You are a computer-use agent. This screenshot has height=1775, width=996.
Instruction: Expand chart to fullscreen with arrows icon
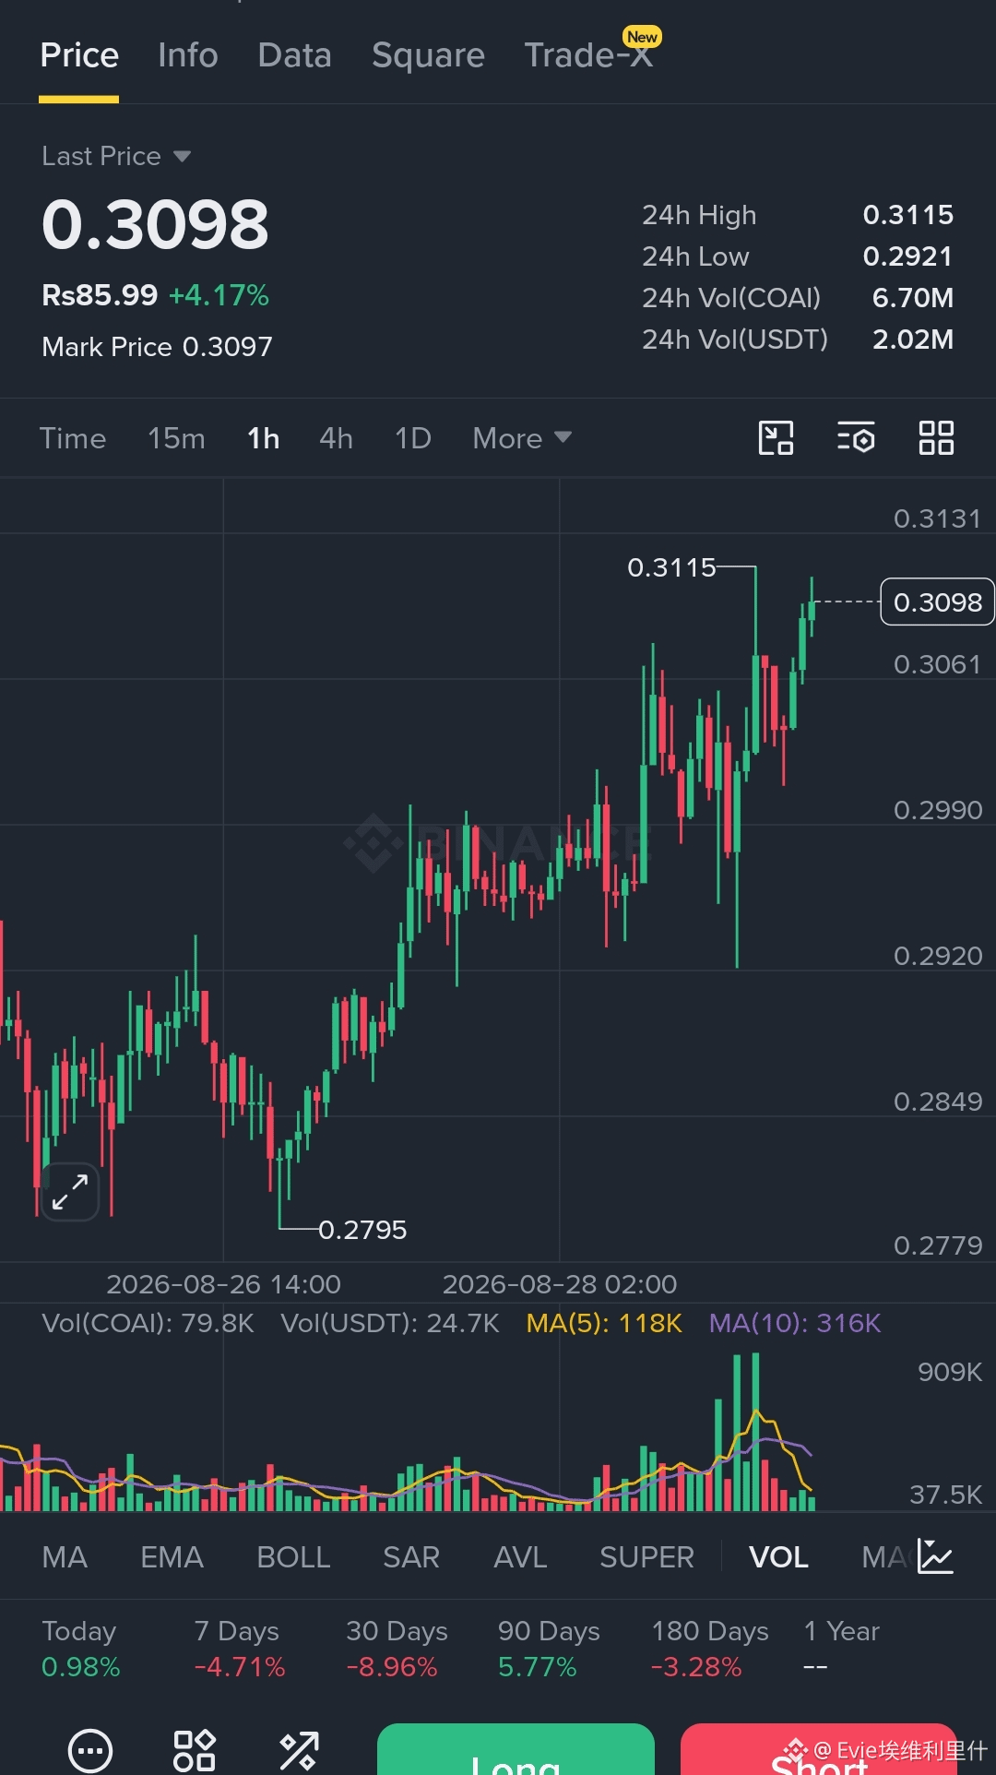(70, 1191)
